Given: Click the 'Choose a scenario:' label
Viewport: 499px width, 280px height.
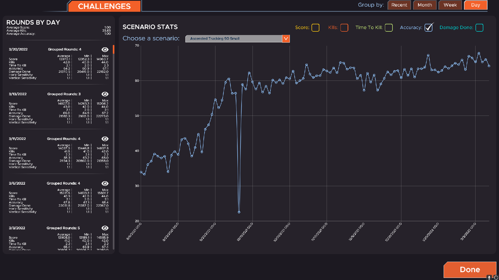Looking at the screenshot, I should (151, 39).
